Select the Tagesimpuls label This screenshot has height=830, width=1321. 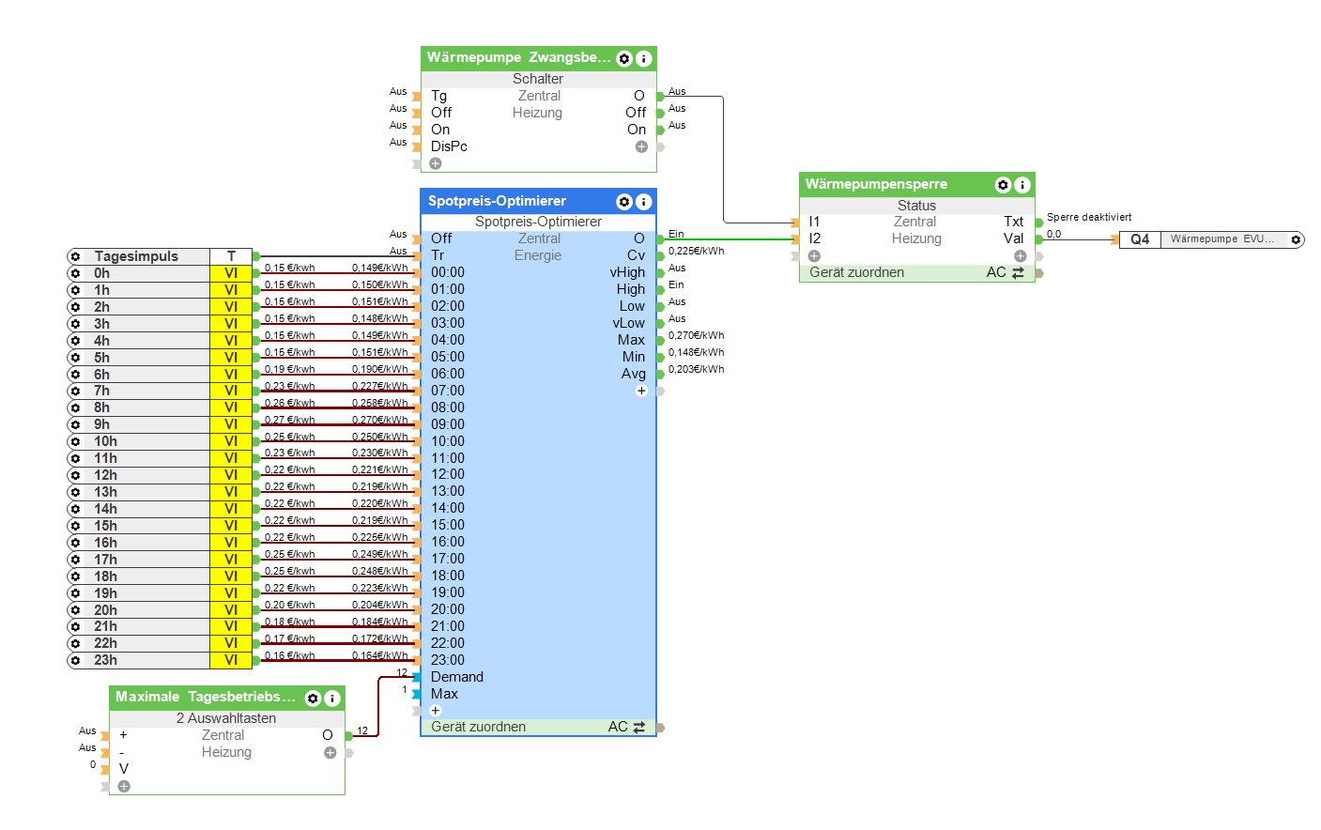[136, 256]
